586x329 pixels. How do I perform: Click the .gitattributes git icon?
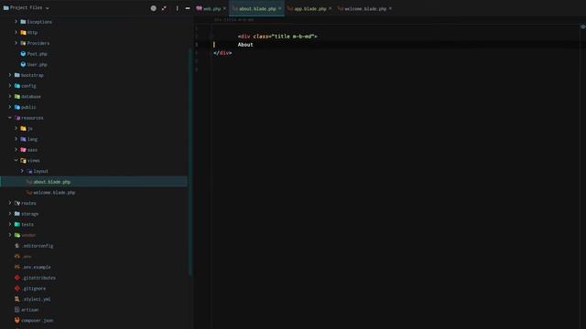click(17, 278)
